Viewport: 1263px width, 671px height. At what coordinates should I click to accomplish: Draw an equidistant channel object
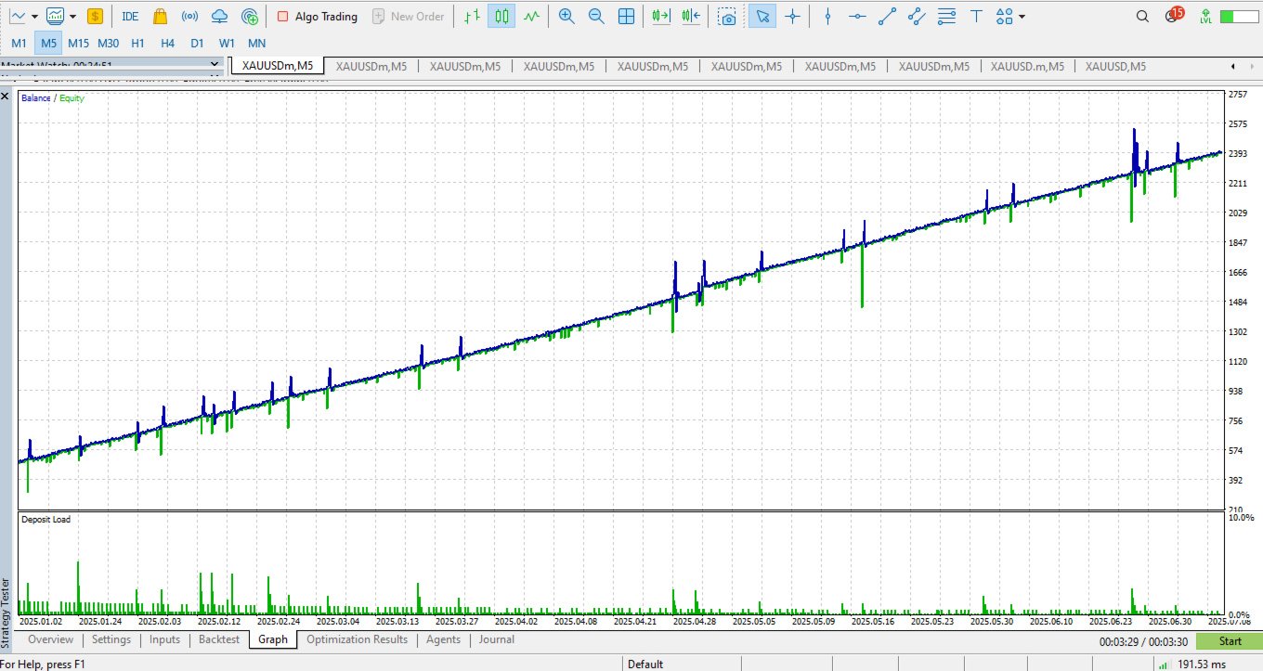click(x=917, y=16)
